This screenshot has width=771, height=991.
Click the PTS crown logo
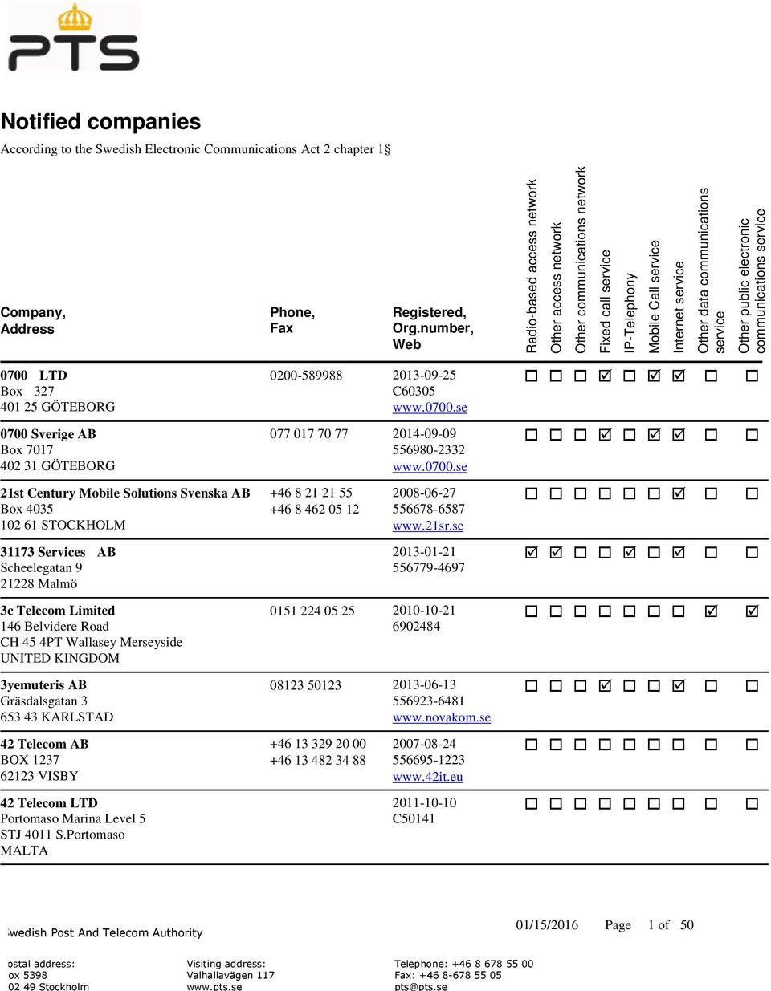[x=74, y=38]
